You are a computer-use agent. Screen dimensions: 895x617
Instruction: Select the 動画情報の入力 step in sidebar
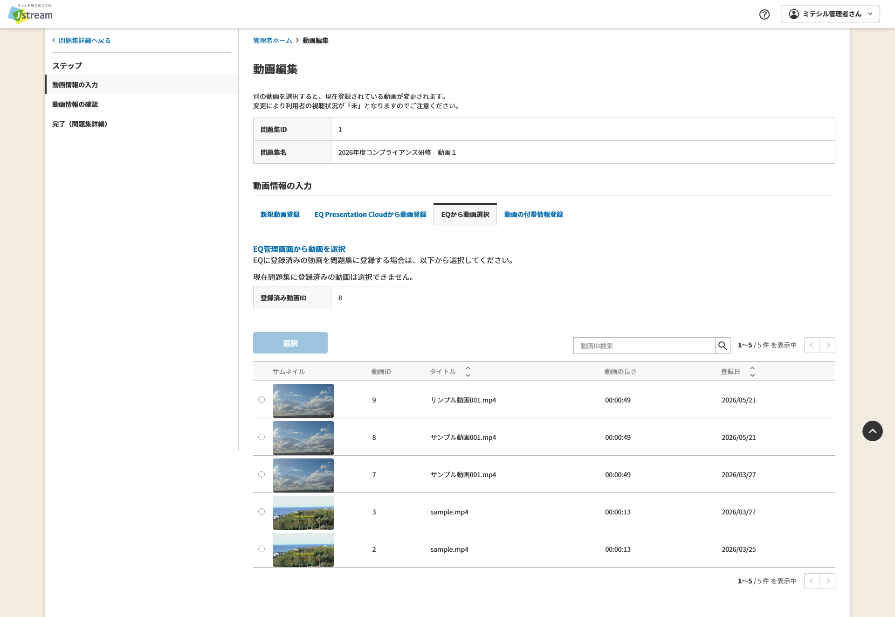pyautogui.click(x=142, y=84)
